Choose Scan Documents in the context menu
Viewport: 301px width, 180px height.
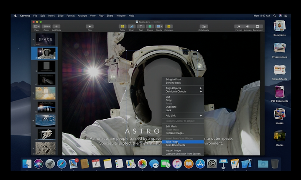click(183, 145)
